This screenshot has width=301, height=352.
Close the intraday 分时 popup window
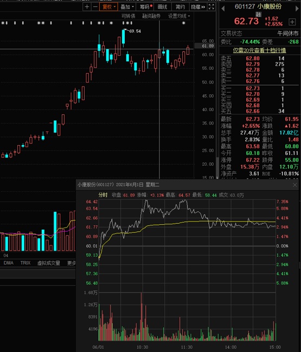coord(295,185)
